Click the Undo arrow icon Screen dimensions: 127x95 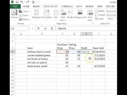(x=22, y=2)
